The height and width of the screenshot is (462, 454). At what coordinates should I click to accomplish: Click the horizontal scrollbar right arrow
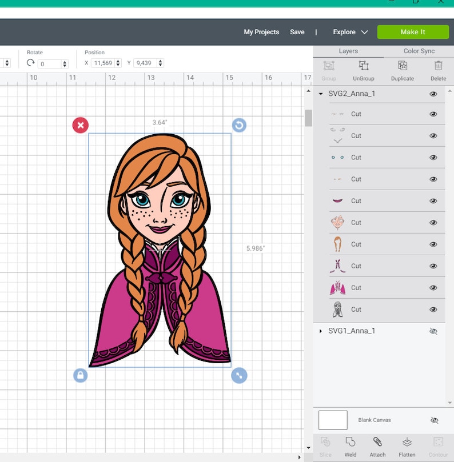[300, 457]
